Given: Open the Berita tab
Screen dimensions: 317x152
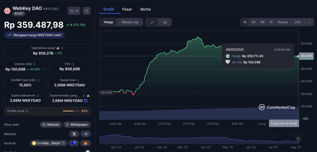Looking at the screenshot, I should tap(145, 9).
